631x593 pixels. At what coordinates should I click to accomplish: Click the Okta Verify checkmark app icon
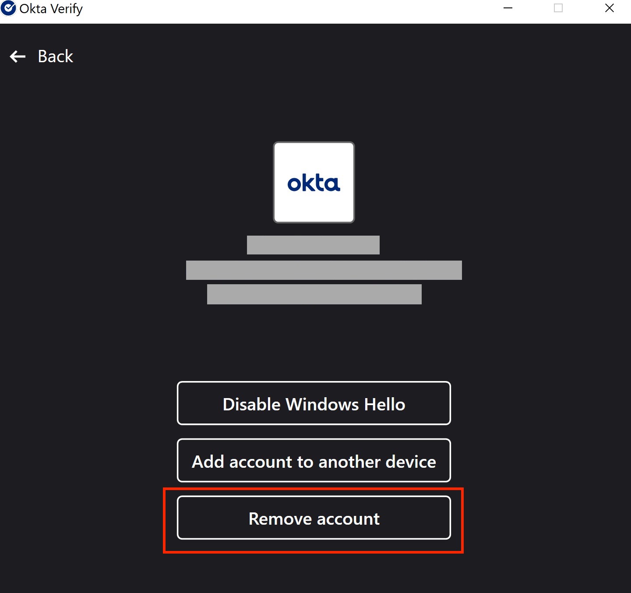point(8,8)
